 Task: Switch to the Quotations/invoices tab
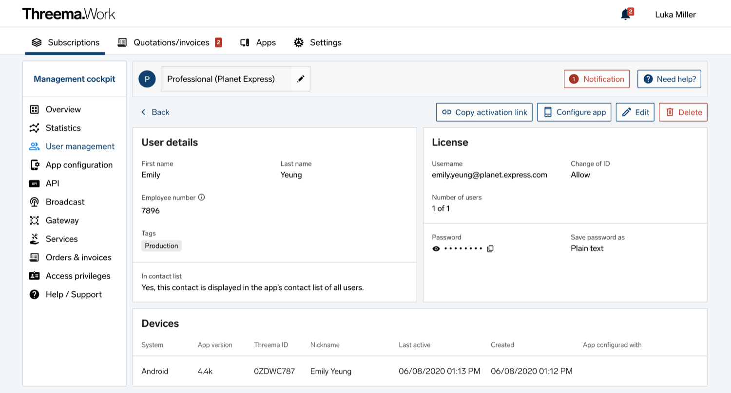[170, 42]
